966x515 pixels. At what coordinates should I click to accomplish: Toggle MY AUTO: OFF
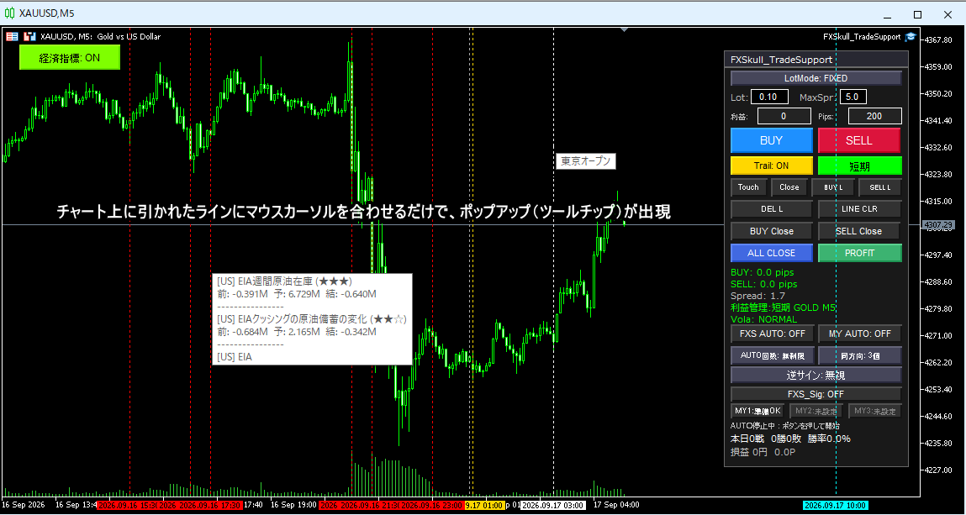[859, 334]
